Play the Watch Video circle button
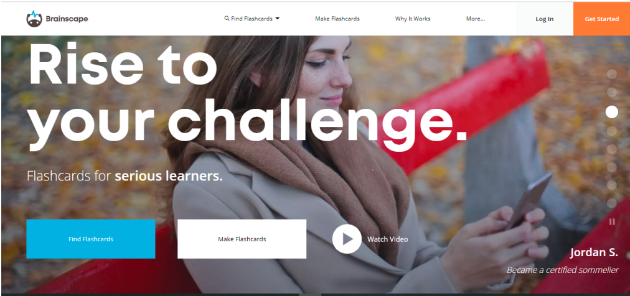The width and height of the screenshot is (630, 296). (x=347, y=239)
